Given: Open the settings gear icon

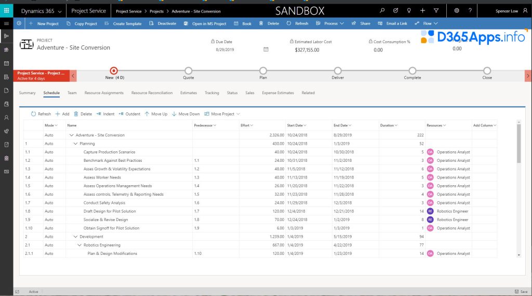Looking at the screenshot, I should [x=457, y=10].
